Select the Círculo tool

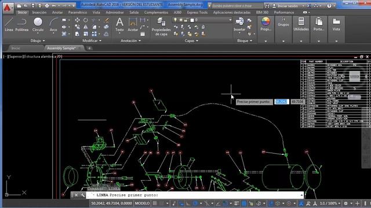point(38,24)
